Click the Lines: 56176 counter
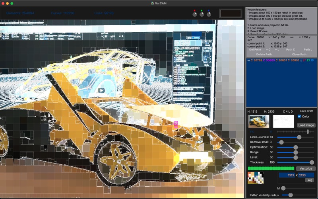 tap(104, 13)
